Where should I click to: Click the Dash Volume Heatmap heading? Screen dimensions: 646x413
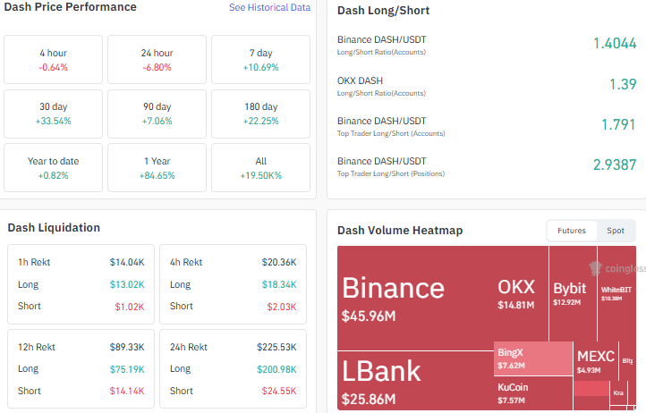[x=400, y=231]
